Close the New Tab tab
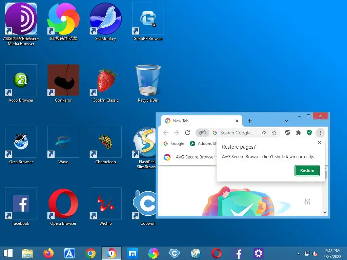Viewport: 347px width, 260px height. [237, 121]
